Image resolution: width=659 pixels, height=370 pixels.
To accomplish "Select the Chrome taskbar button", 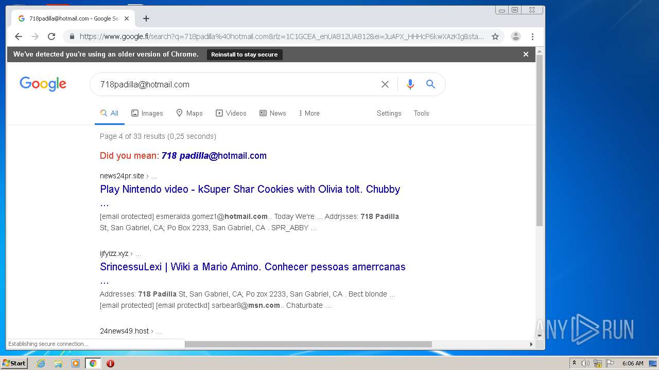I will tap(93, 363).
